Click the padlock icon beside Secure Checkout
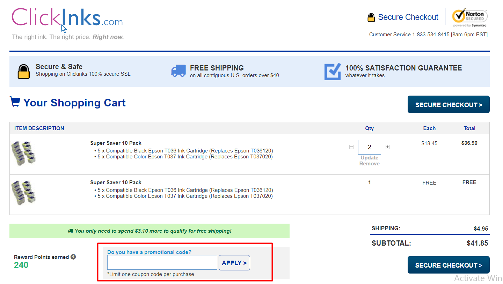Screen dimensions: 503x284 coord(371,17)
